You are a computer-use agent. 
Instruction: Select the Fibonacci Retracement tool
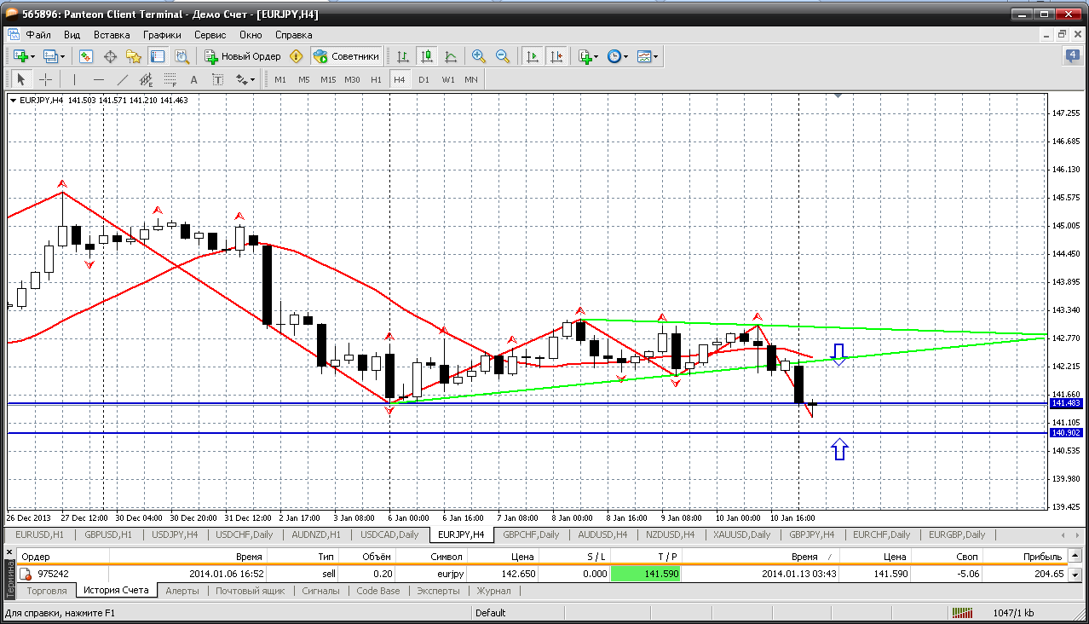click(x=170, y=79)
